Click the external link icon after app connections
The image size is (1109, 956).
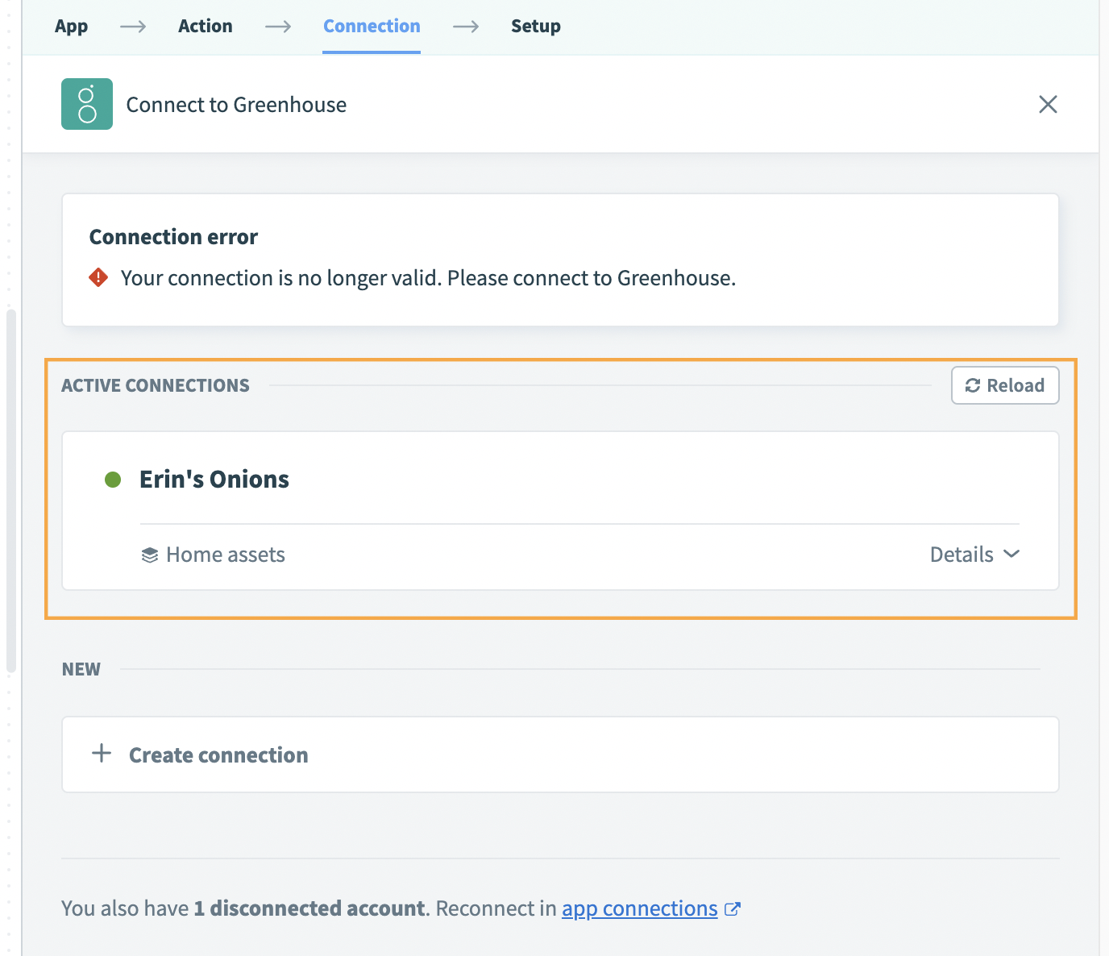(x=733, y=909)
